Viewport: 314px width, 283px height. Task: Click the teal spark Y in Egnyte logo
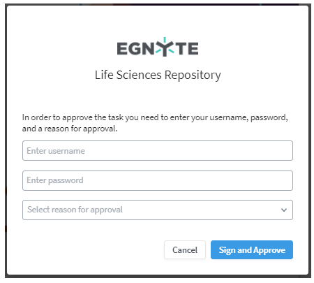165,47
